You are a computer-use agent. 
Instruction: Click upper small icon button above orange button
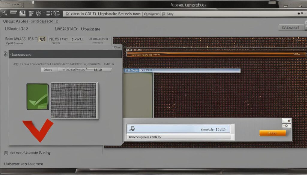tap(287, 121)
